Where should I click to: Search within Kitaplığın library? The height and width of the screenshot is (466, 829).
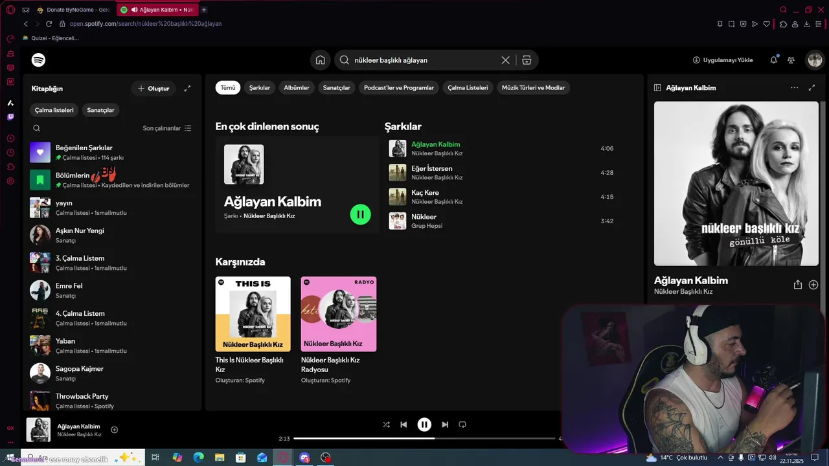point(37,128)
